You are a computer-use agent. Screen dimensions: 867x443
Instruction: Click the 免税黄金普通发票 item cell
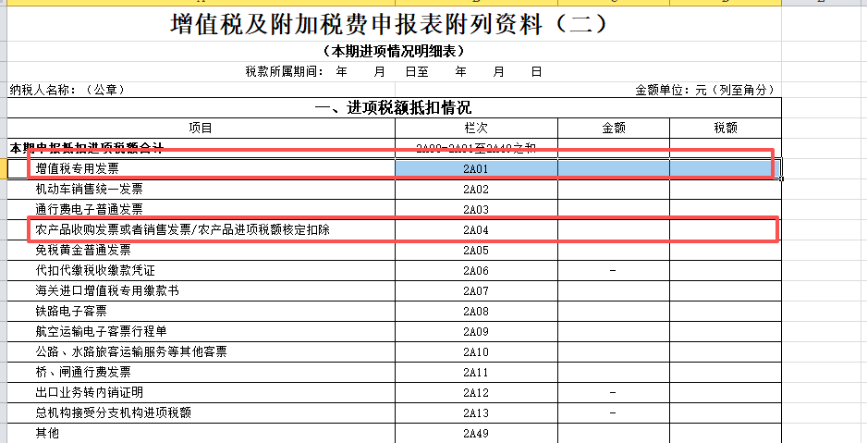(x=201, y=251)
